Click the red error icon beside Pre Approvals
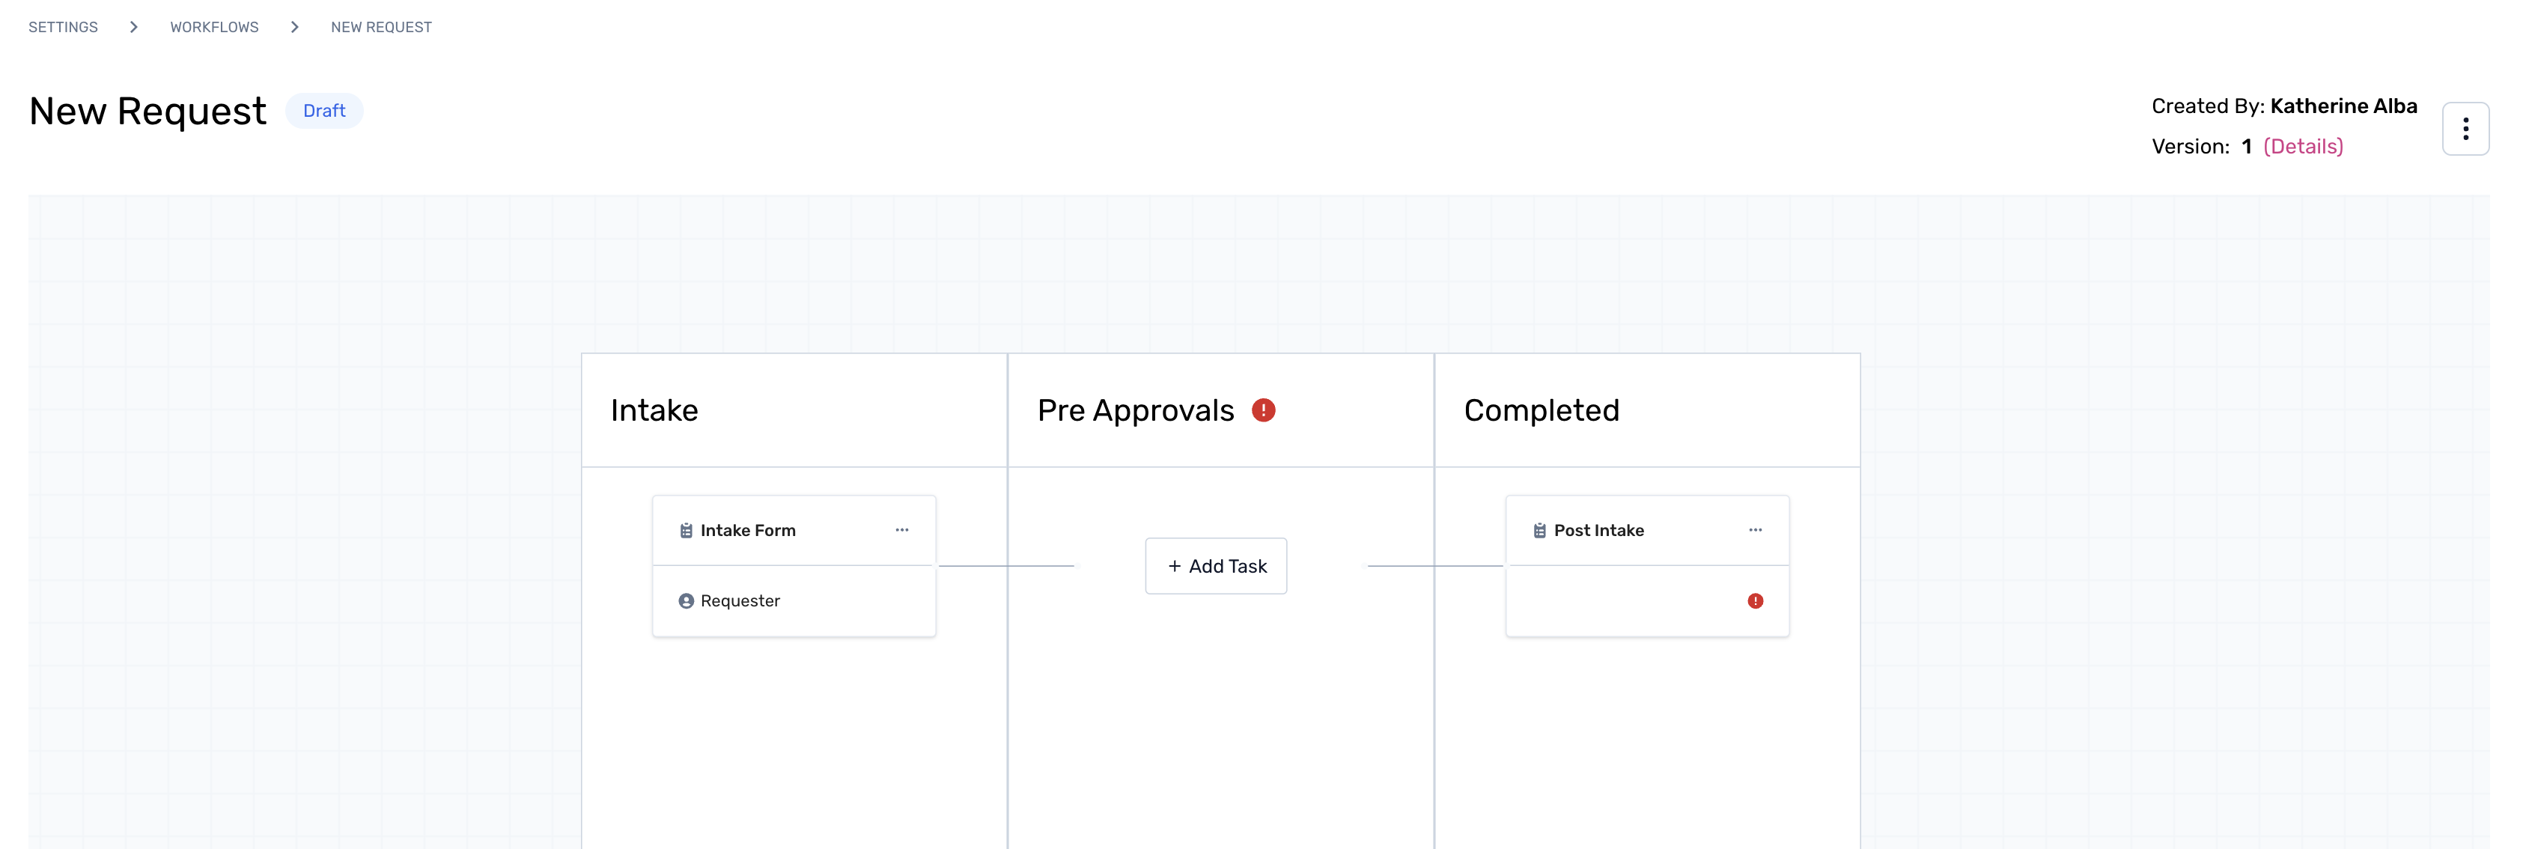The height and width of the screenshot is (849, 2532). pyautogui.click(x=1263, y=410)
